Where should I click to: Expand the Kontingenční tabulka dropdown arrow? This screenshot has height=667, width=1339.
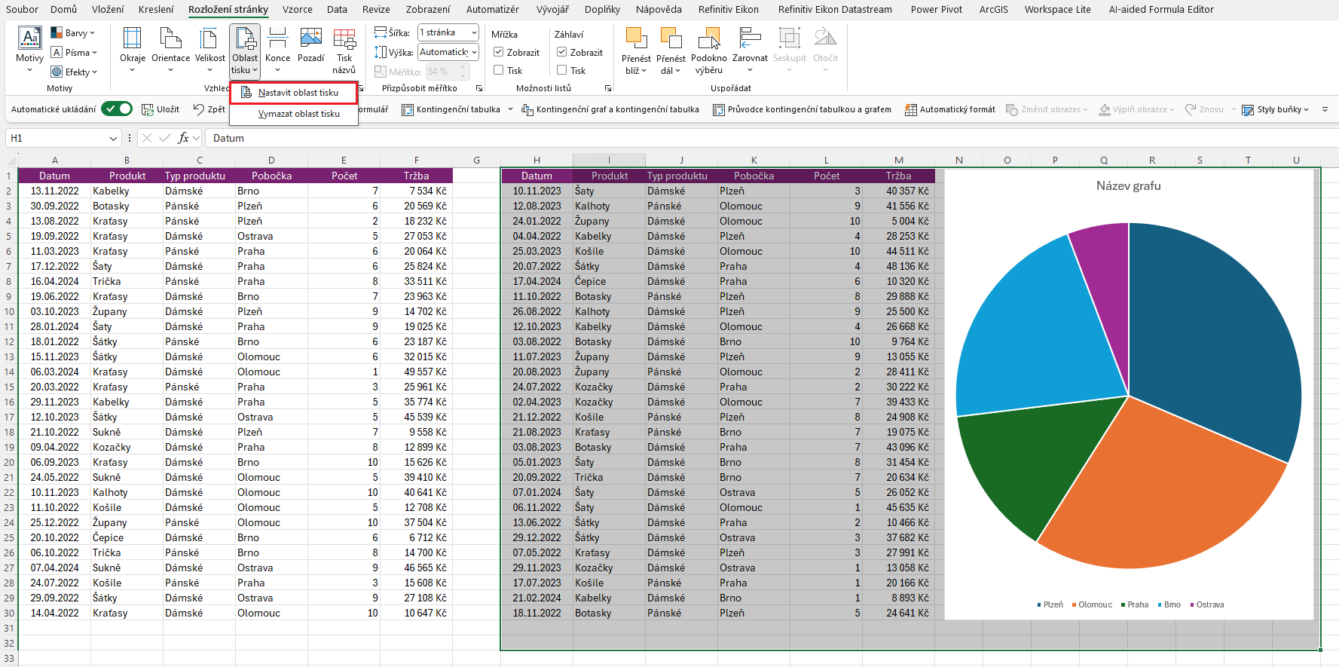[x=510, y=109]
